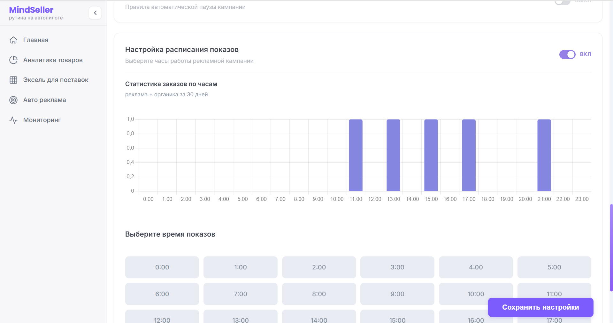
Task: Click the target icon for Авто реклама
Action: (x=13, y=100)
